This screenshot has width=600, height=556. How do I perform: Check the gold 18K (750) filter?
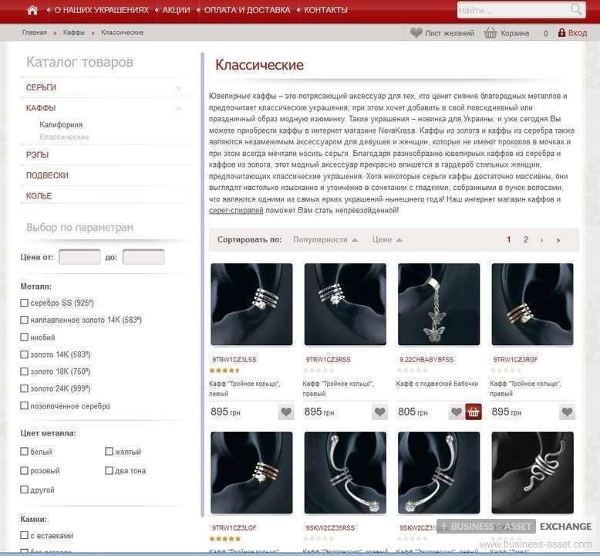tap(24, 371)
